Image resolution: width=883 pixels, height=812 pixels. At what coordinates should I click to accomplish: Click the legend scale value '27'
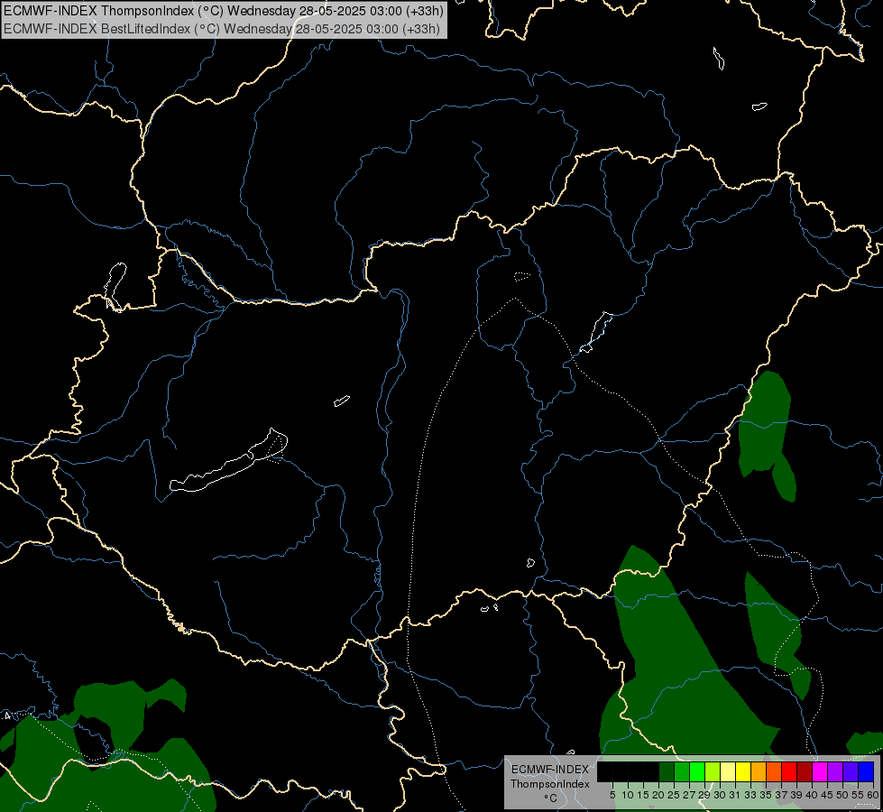[689, 795]
